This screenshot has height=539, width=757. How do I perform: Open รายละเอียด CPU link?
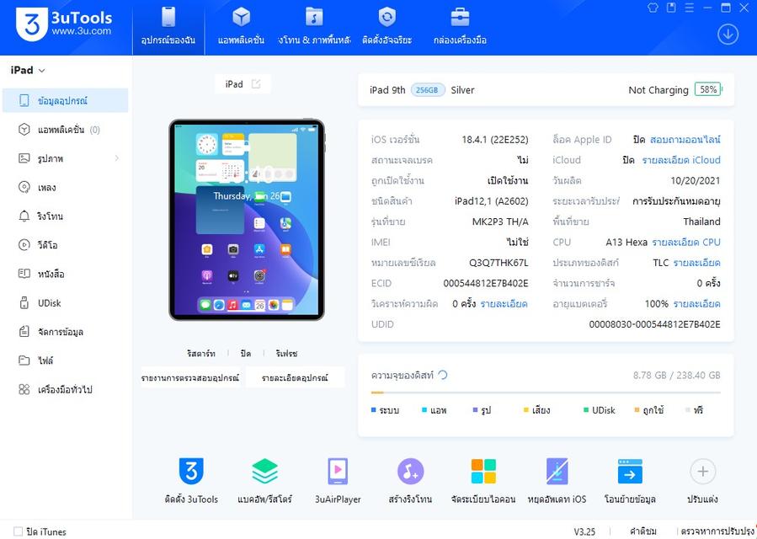[x=686, y=242]
